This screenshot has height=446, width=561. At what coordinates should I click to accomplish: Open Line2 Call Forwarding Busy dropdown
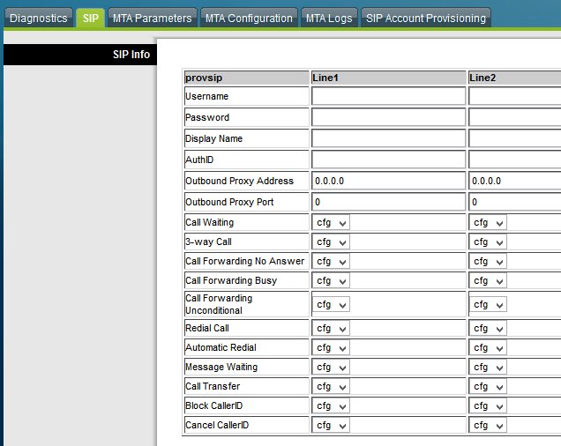coord(489,281)
